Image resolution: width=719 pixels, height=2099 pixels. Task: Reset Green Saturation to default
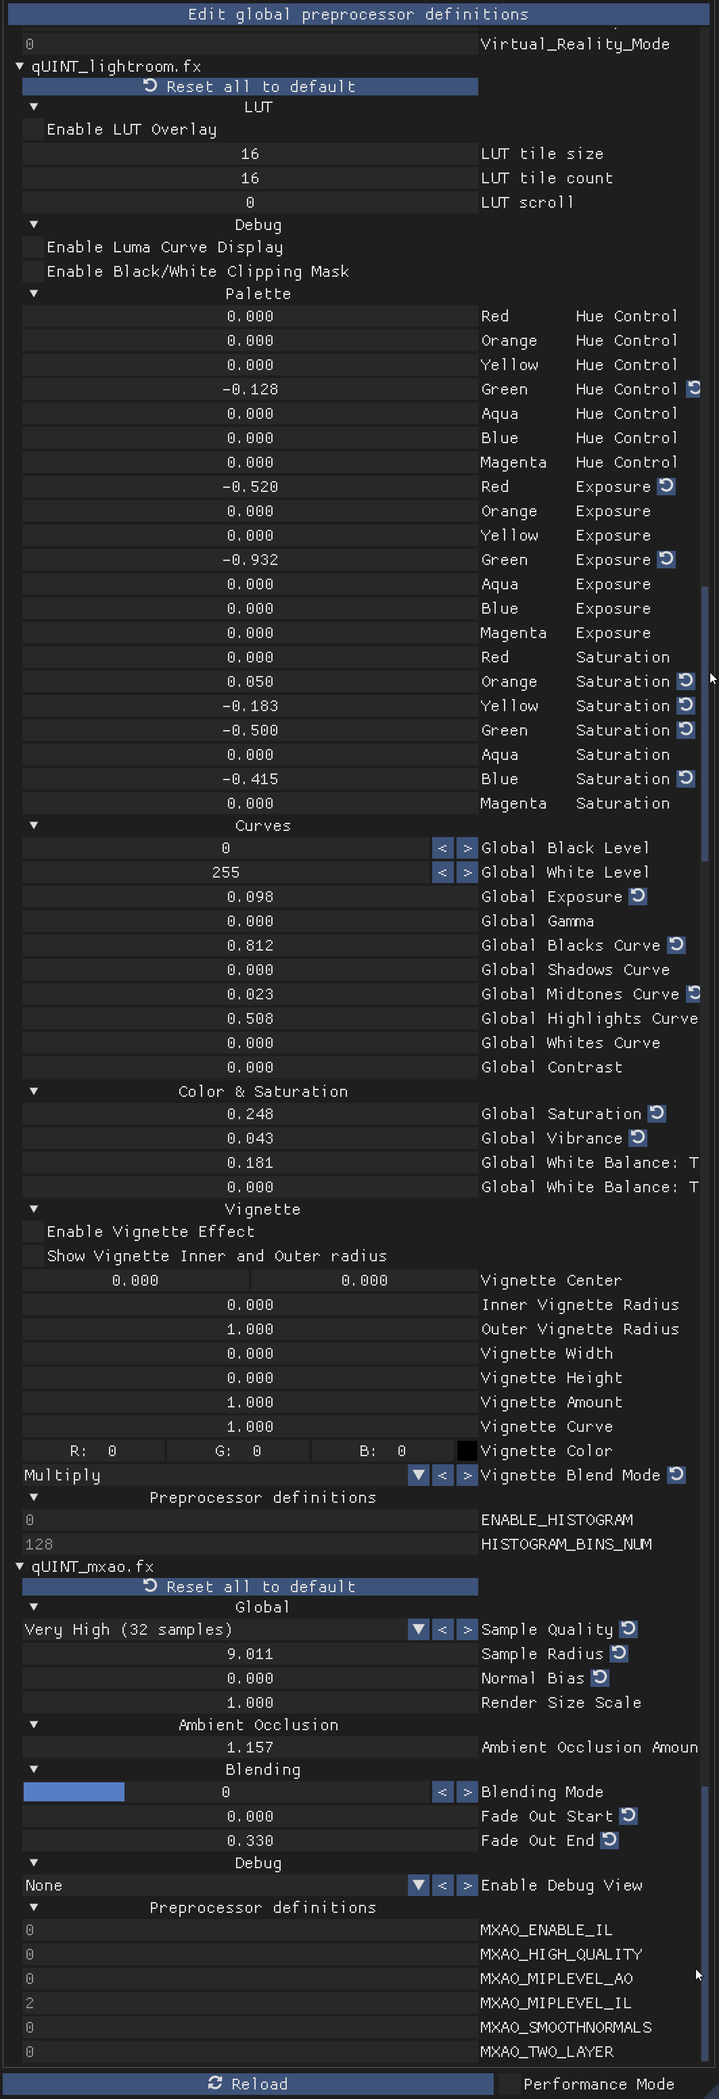[686, 730]
